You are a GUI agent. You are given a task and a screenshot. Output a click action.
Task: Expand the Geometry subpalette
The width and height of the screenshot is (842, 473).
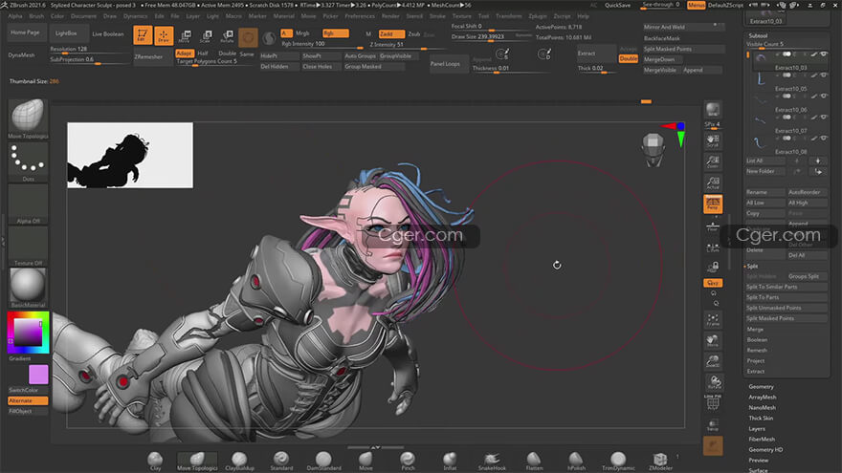[x=761, y=387]
